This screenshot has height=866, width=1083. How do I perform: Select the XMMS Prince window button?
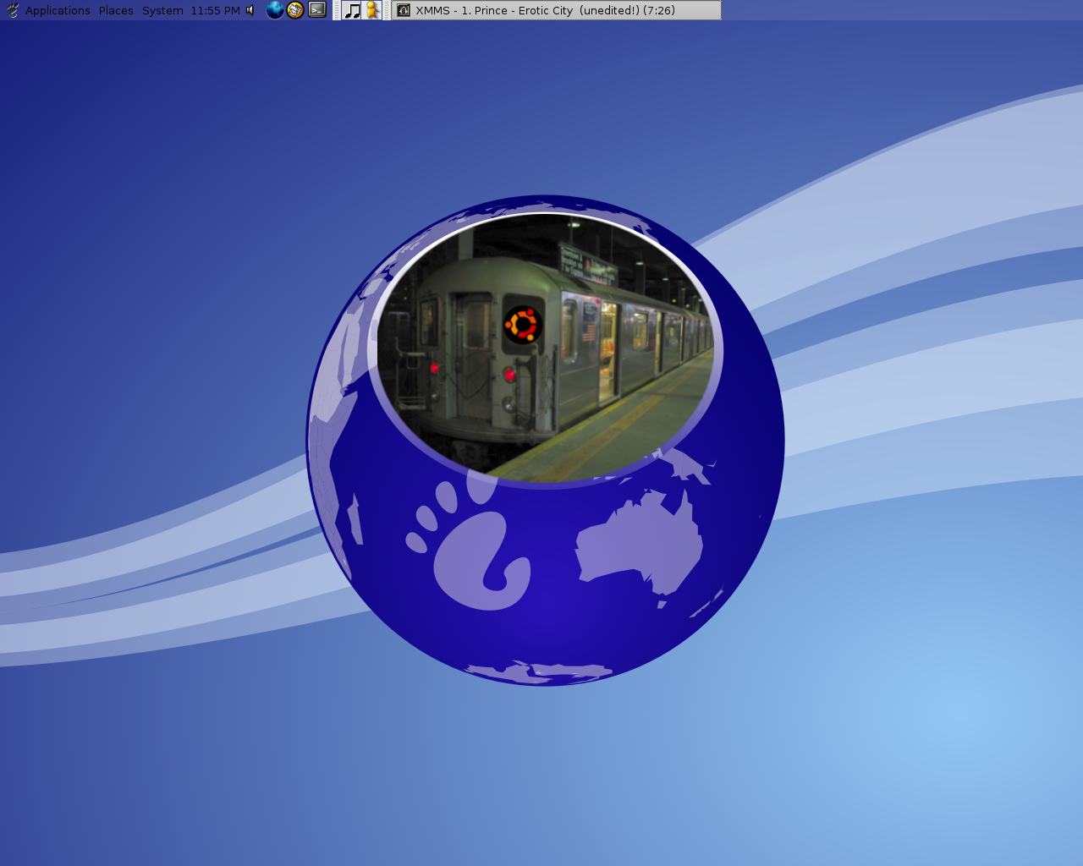pos(557,10)
